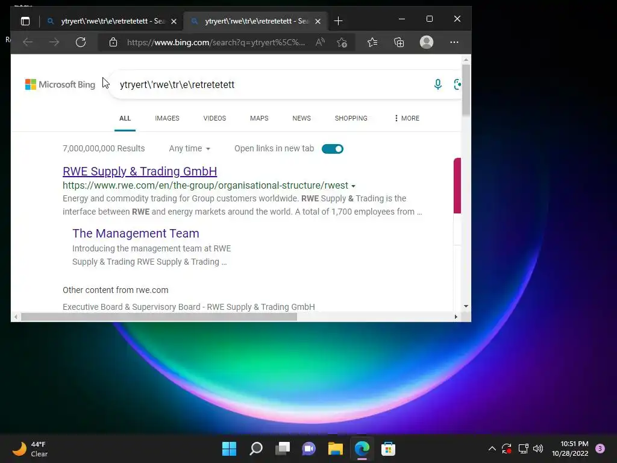
Task: Open the MORE search categories menu
Action: pos(407,118)
